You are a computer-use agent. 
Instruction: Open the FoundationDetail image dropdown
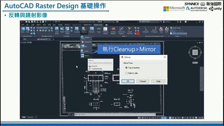point(43,28)
